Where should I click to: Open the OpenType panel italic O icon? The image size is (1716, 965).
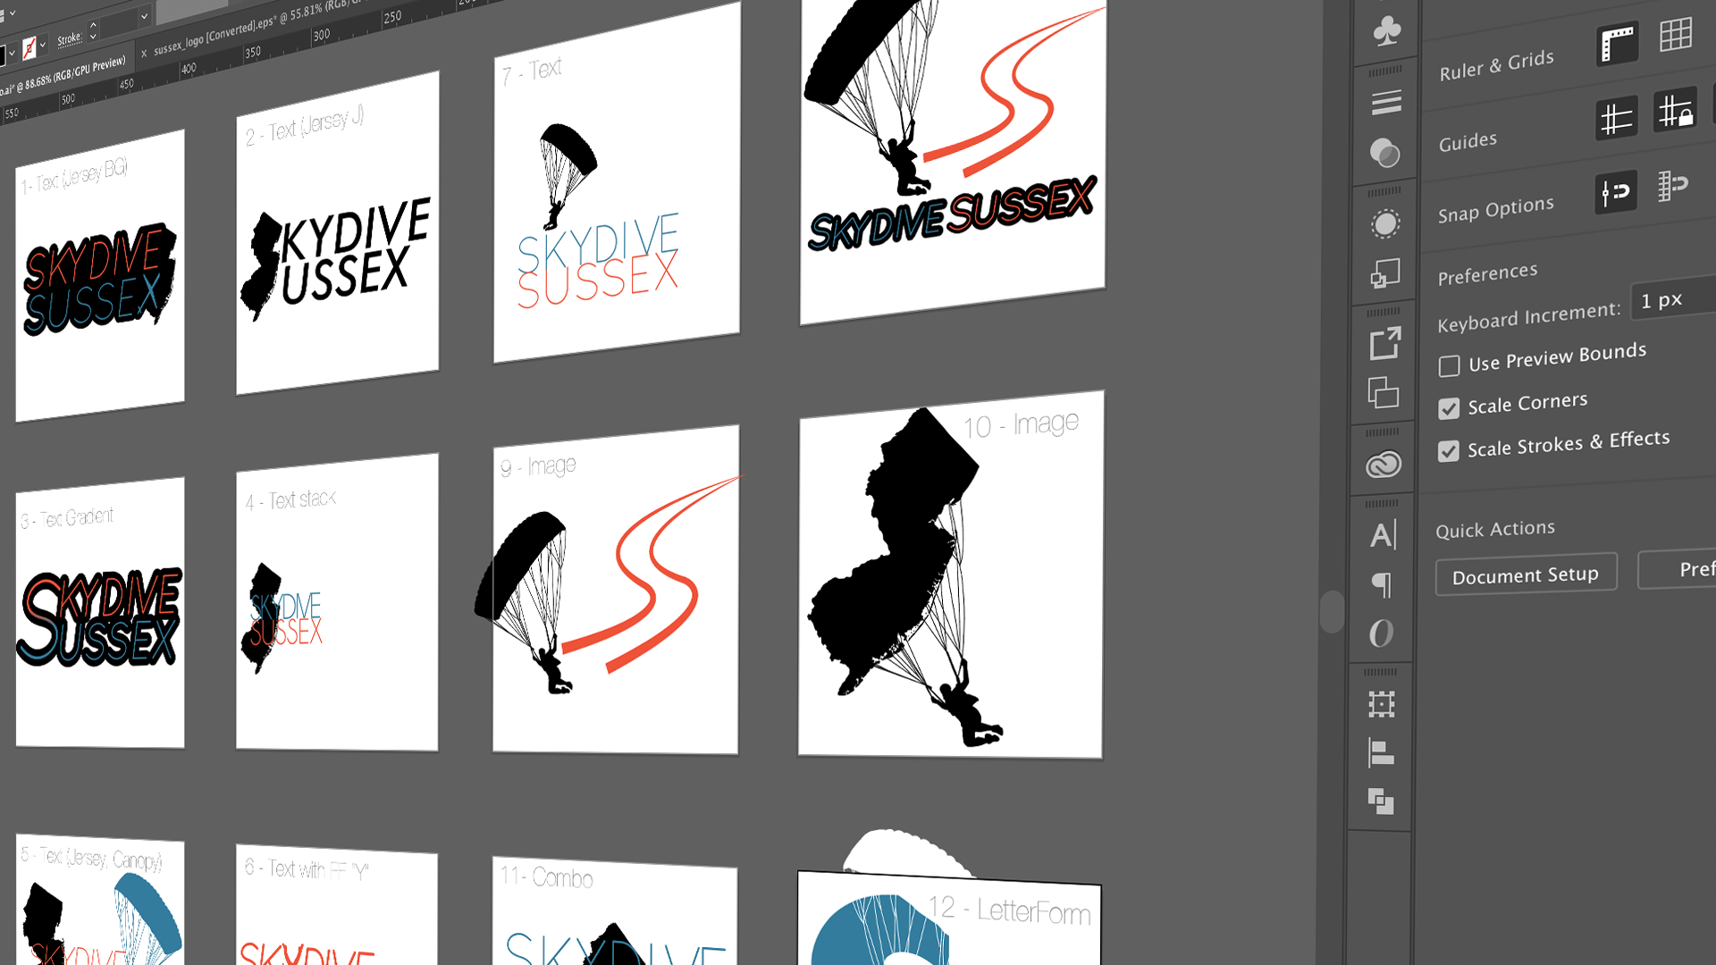pyautogui.click(x=1382, y=634)
